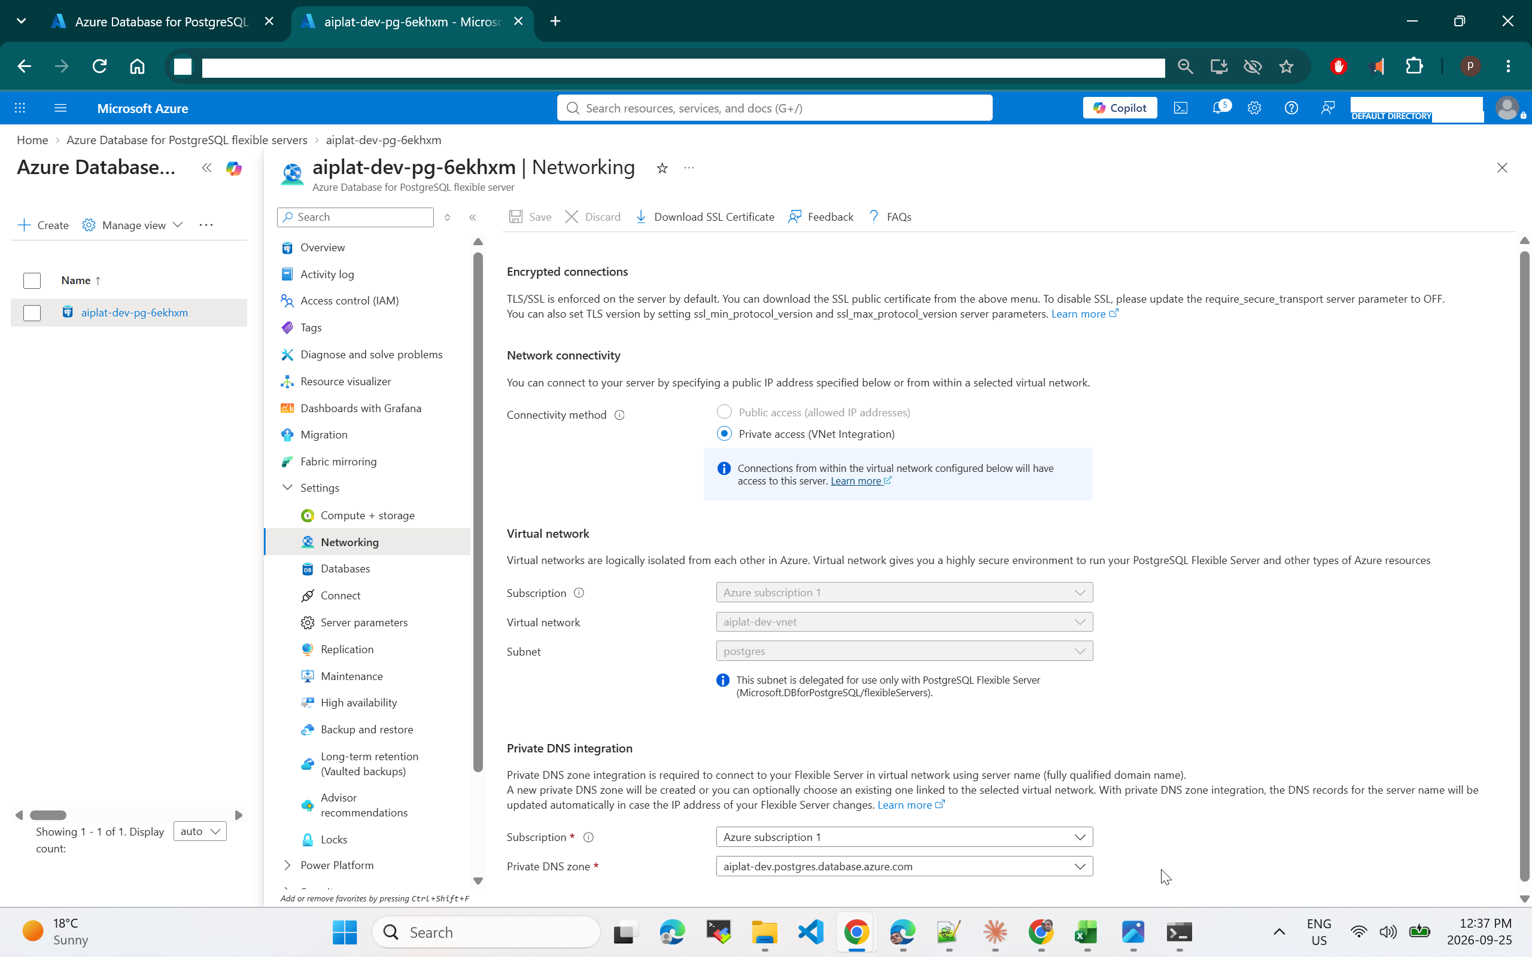The image size is (1532, 957).
Task: Collapse the resource menu with the double chevron
Action: coord(472,217)
